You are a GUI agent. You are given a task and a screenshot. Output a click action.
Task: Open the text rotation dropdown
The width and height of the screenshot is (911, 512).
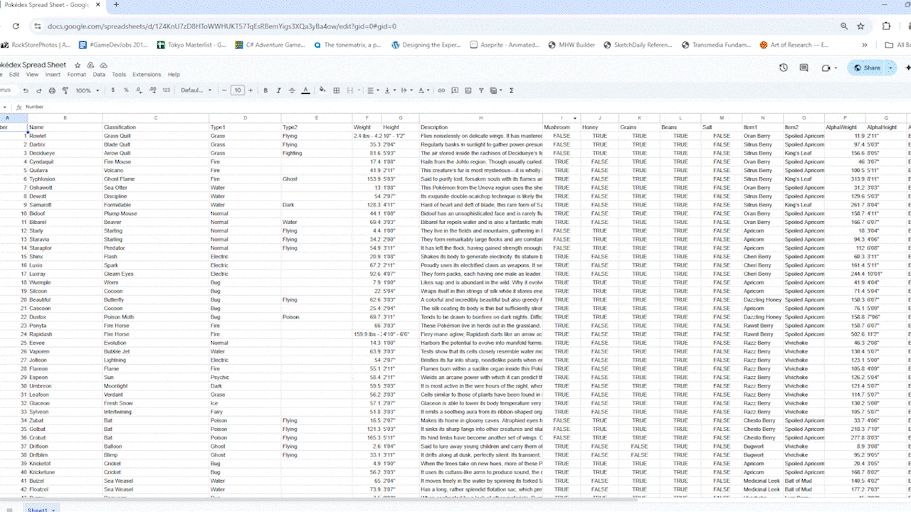pyautogui.click(x=424, y=90)
